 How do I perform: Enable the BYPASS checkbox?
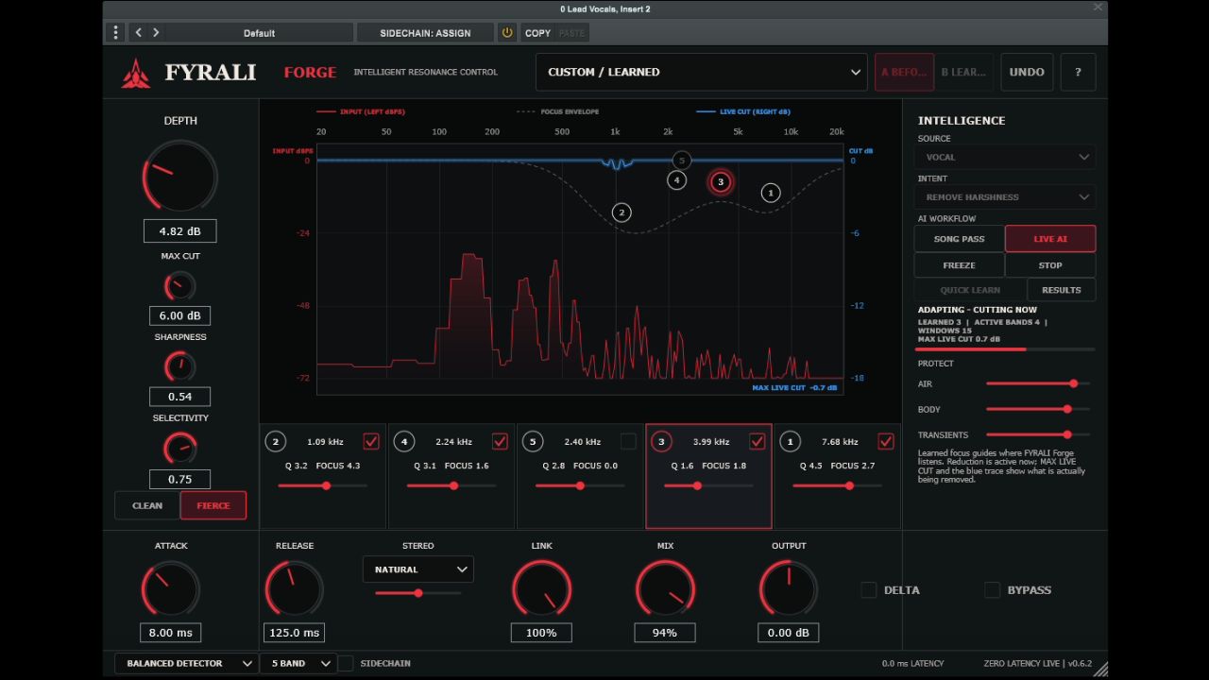coord(992,590)
